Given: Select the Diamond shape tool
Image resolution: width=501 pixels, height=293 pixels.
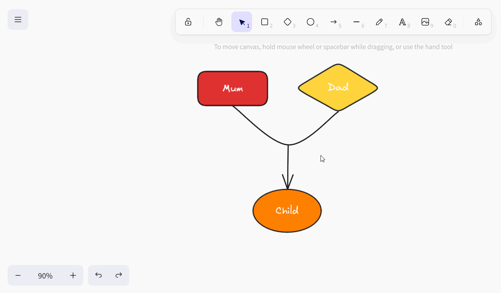Looking at the screenshot, I should point(288,22).
